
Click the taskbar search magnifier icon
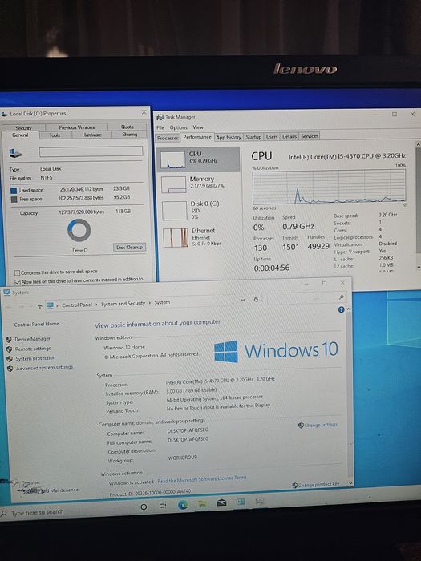click(4, 514)
